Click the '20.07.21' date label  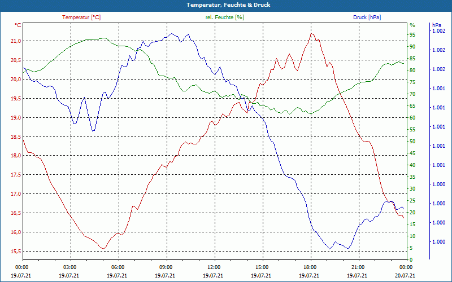[405, 276]
